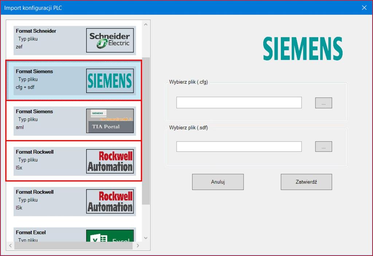
Task: Select the 'l5x' file type text
Action: coord(19,168)
